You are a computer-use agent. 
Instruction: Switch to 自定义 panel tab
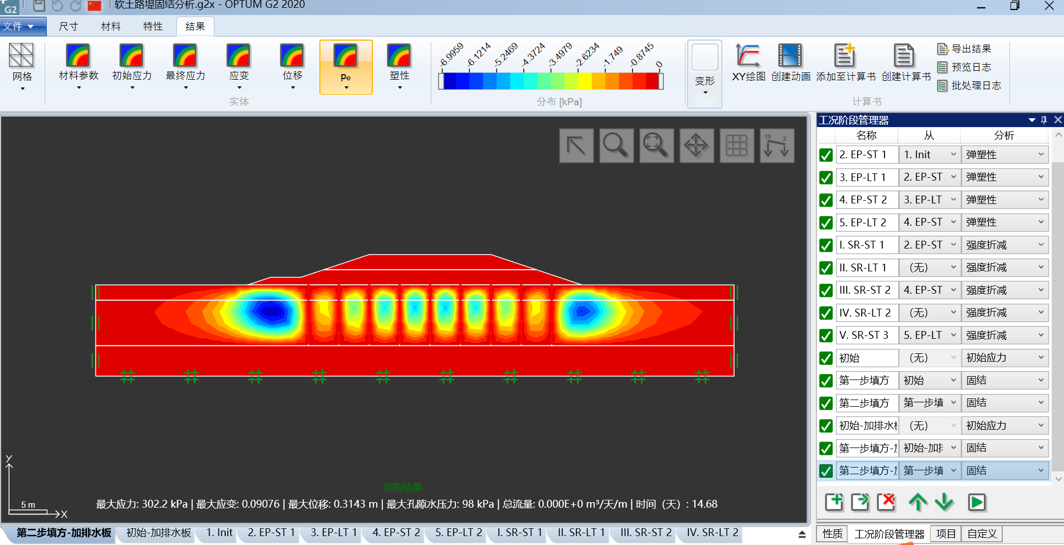(x=982, y=533)
